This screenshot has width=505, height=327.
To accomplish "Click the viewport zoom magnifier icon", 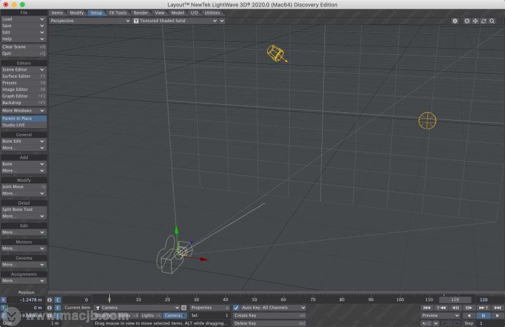I will tap(492, 21).
